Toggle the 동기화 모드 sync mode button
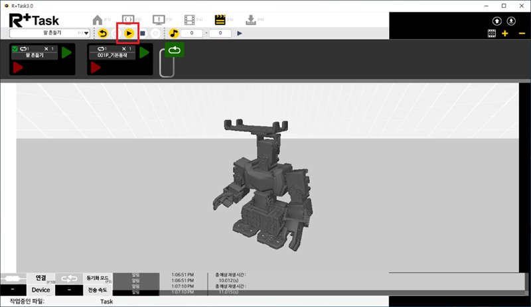The image size is (531, 307). click(97, 278)
